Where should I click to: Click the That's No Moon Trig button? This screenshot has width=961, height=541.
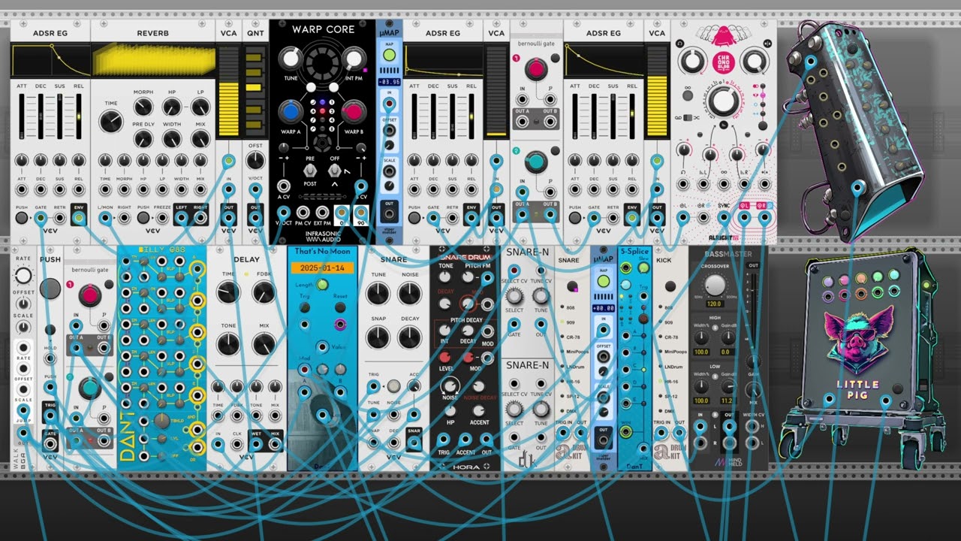point(305,308)
